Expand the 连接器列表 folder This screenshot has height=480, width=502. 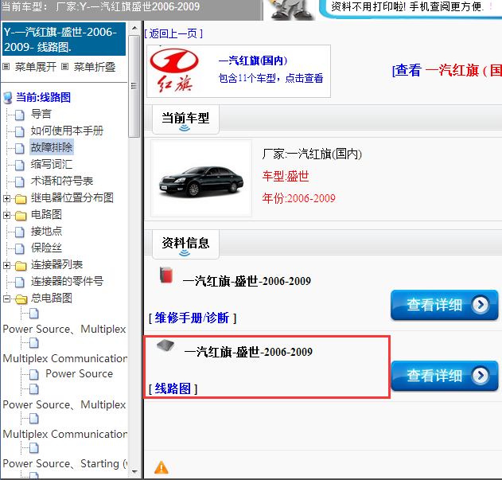[x=6, y=266]
